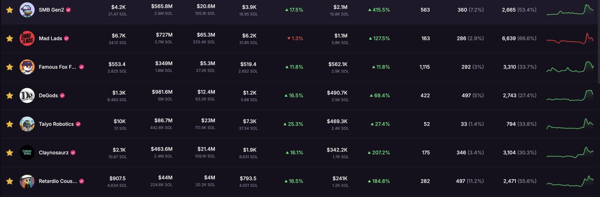600x197 pixels.
Task: Click the red Mad Lads sparkline chart
Action: (x=570, y=38)
